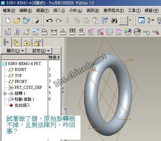The image size is (161, 141).
Task: Click the binoculars Find icon
Action: 114,20
